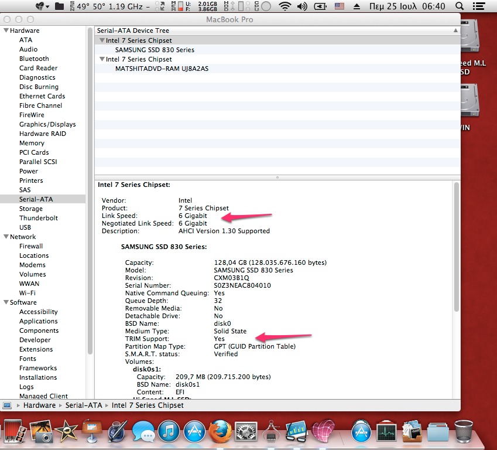Launch Keynote podium icon in Dock
The height and width of the screenshot is (450, 497).
pos(91,431)
